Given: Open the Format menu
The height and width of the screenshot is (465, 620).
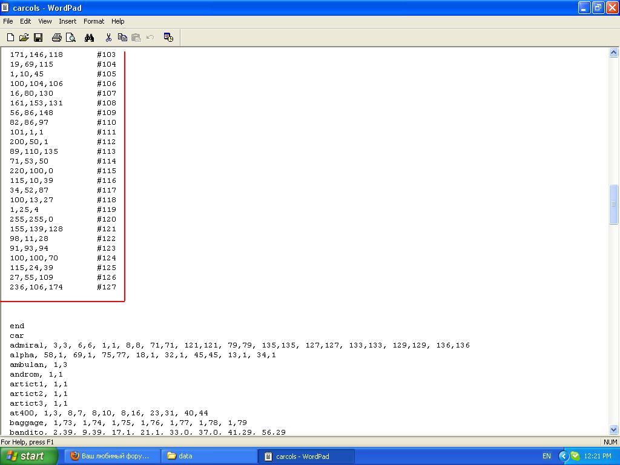Looking at the screenshot, I should (94, 21).
